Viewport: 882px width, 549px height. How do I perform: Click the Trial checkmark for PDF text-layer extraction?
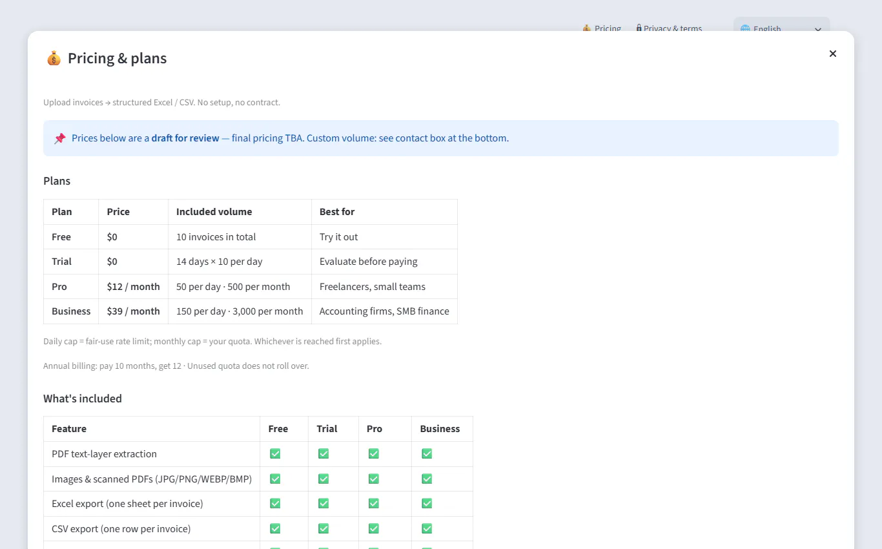pyautogui.click(x=323, y=453)
